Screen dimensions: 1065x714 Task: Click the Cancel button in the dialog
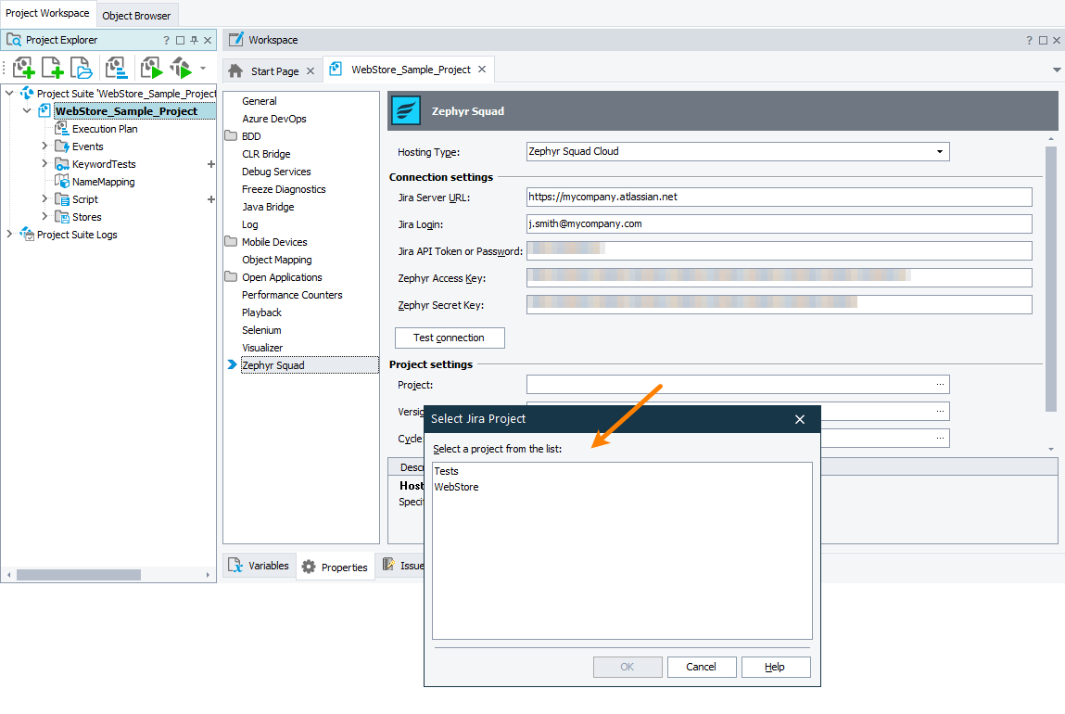pyautogui.click(x=702, y=667)
